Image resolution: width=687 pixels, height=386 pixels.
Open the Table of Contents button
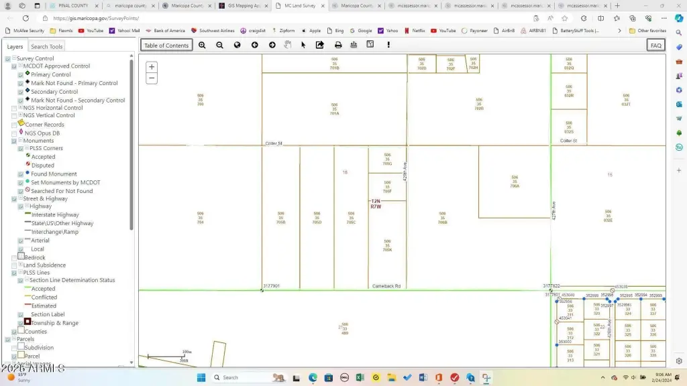click(166, 45)
